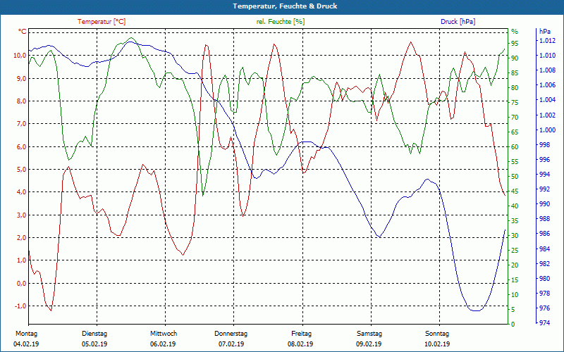Click the red '°C' unit label
564x352 pixels.
tap(23, 32)
